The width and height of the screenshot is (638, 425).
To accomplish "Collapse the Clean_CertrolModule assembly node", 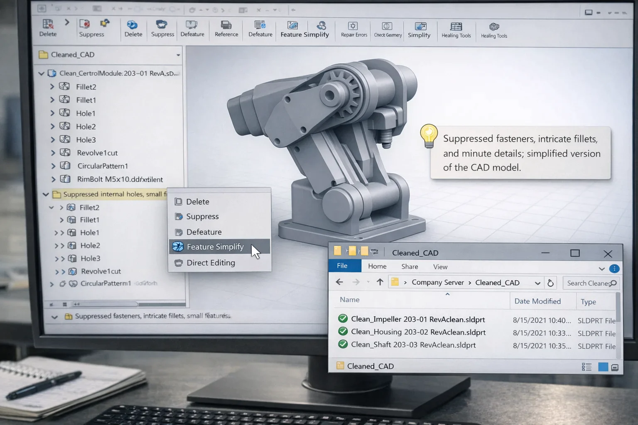I will pos(41,73).
